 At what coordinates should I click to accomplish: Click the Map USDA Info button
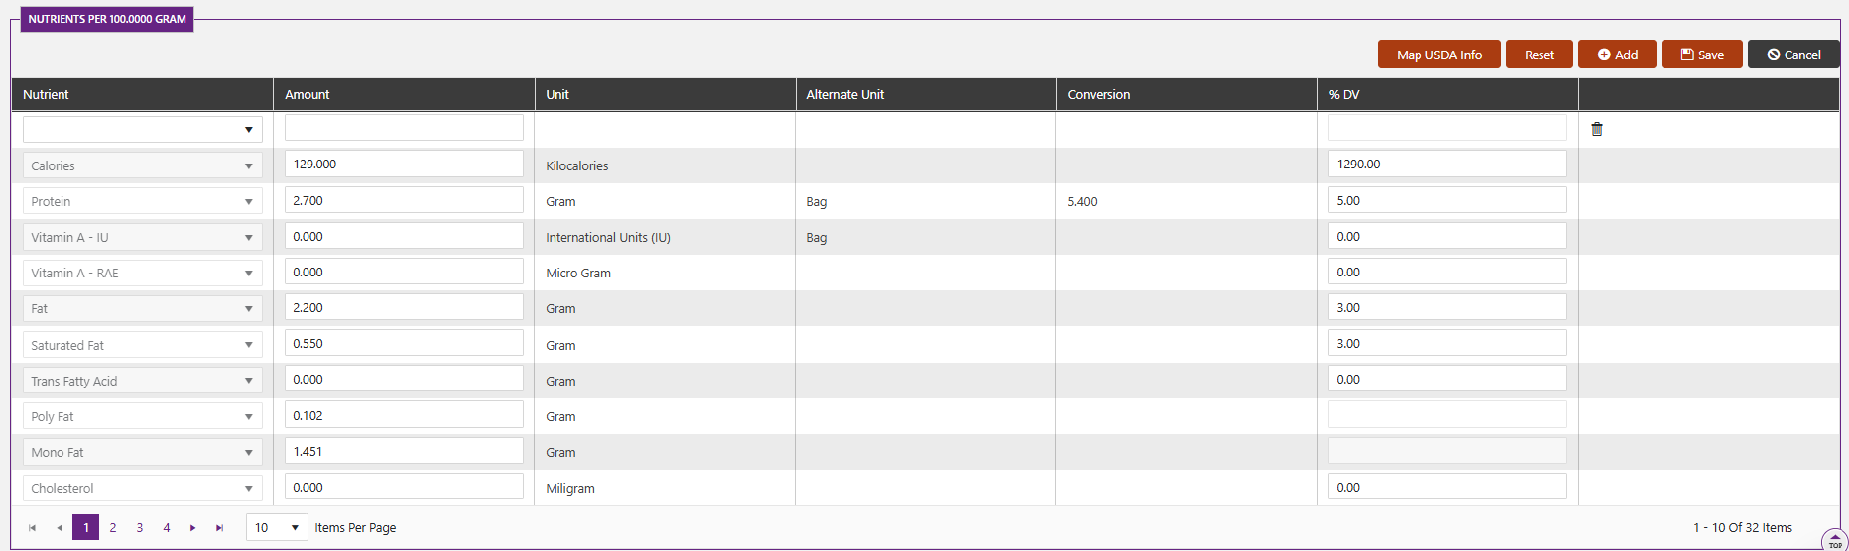coord(1438,55)
